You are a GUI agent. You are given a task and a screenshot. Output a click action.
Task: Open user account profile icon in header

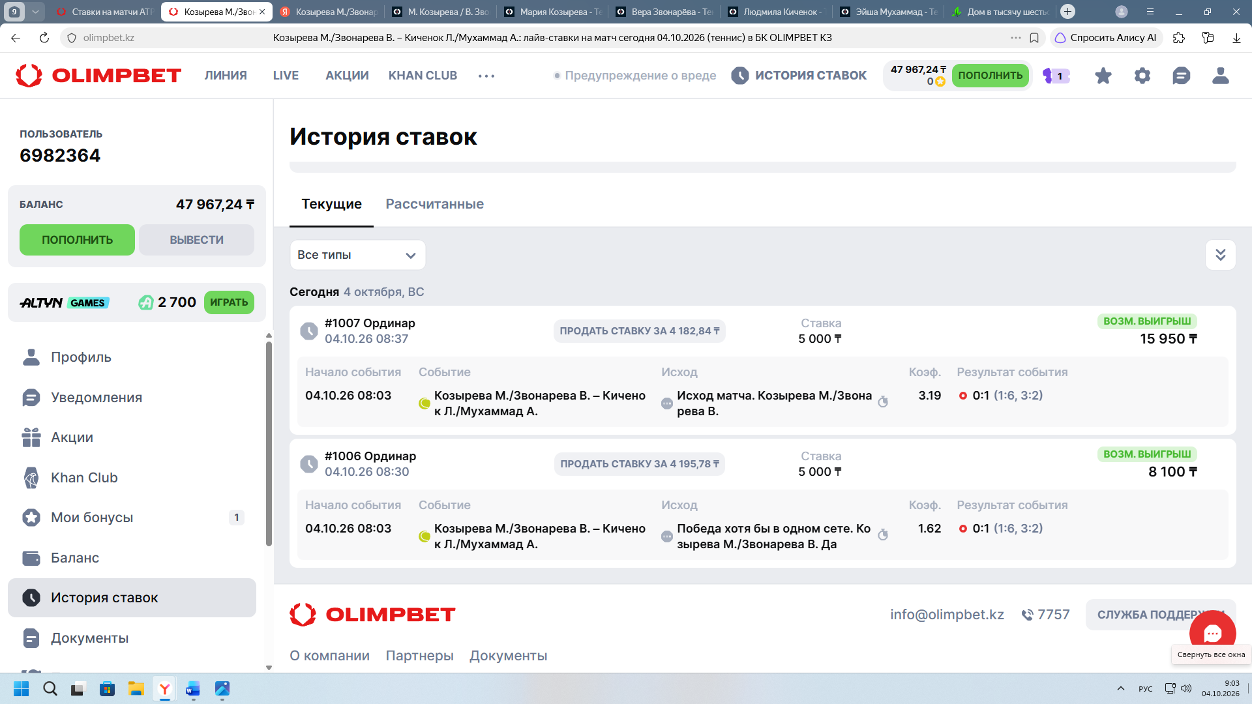click(1220, 76)
